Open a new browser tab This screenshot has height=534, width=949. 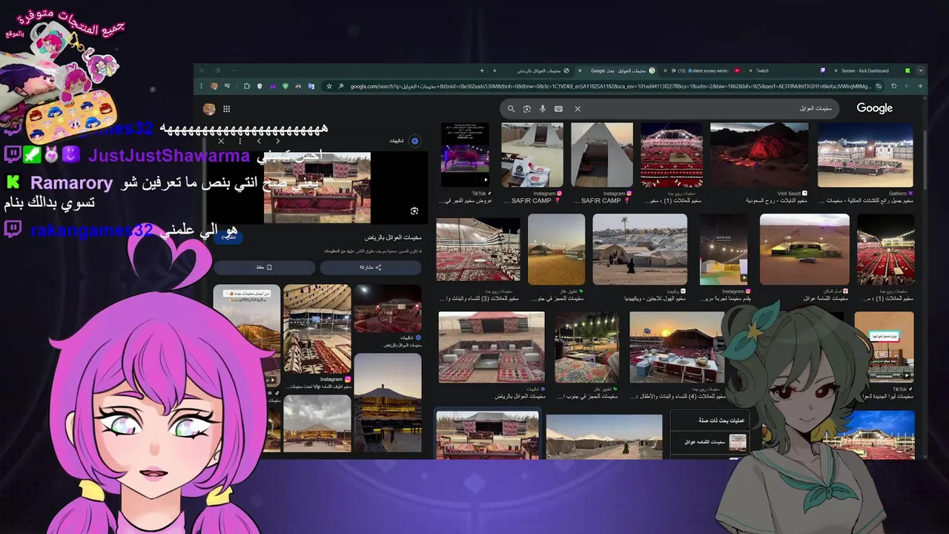pyautogui.click(x=482, y=70)
